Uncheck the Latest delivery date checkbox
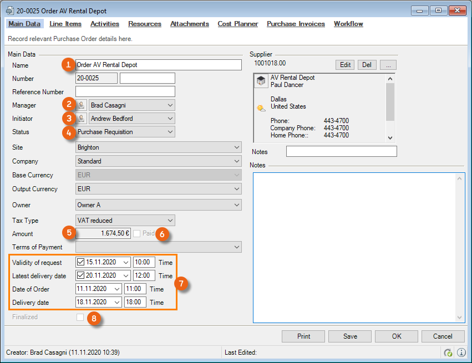This screenshot has height=363, width=472. click(x=81, y=275)
